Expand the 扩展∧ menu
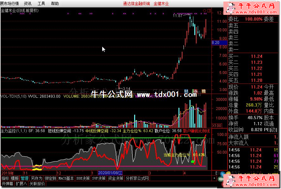Screen dimensions: 281x189 click(21, 184)
